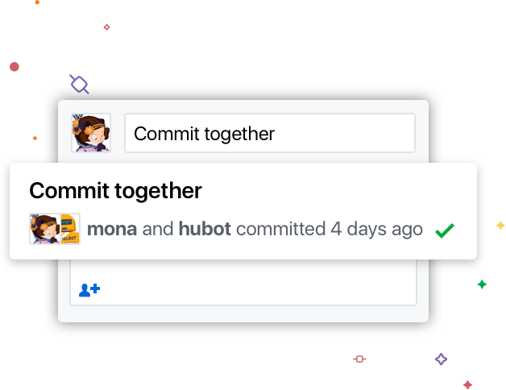
Task: Click the red diamond near the top
Action: pyautogui.click(x=106, y=27)
